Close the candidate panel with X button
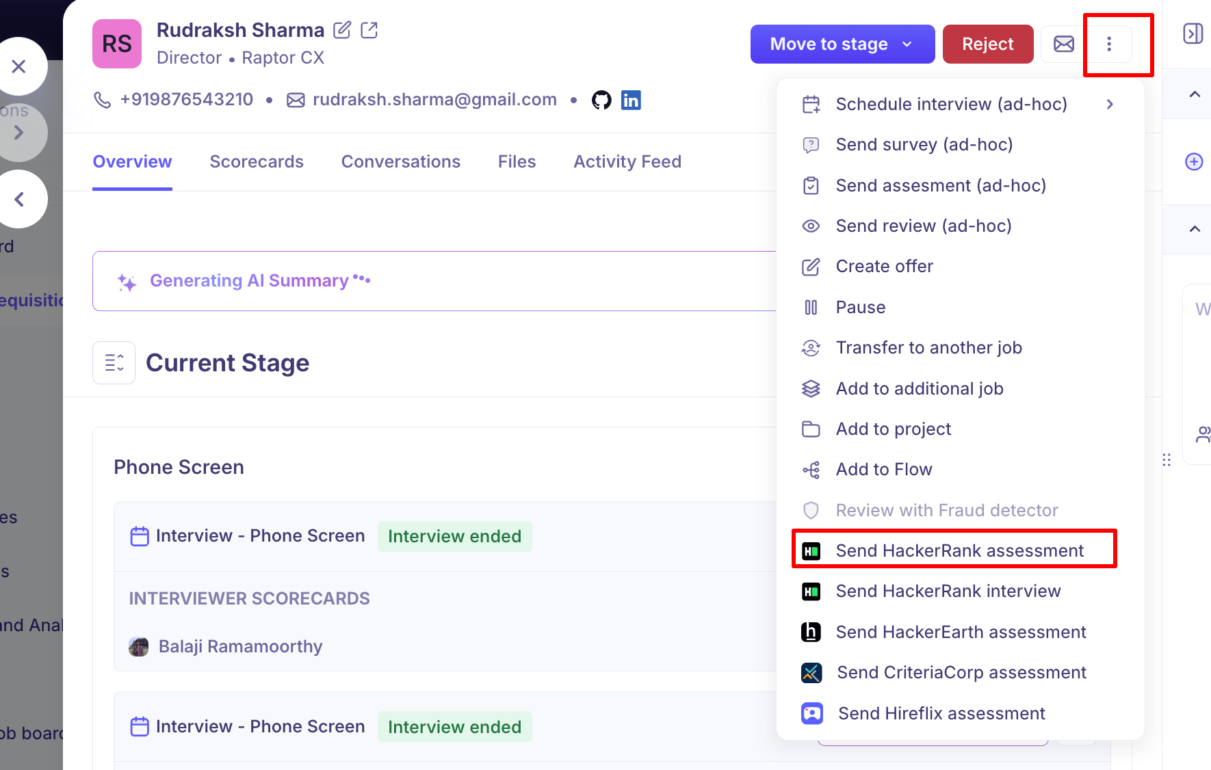1211x770 pixels. click(x=18, y=66)
